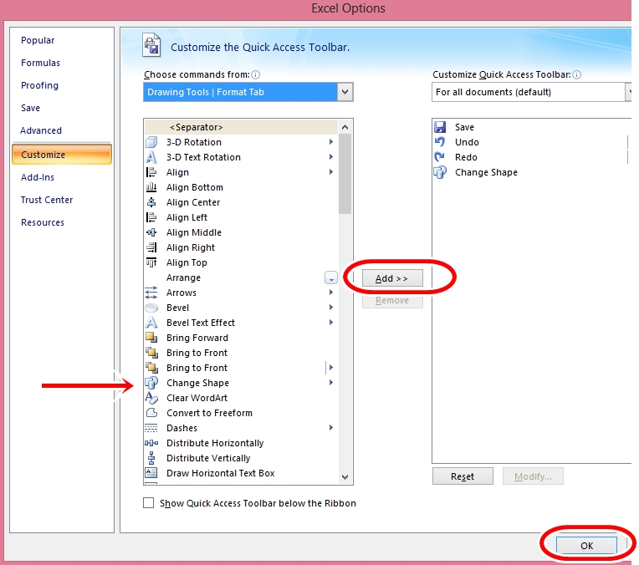Select the Bring to Front submenu entry
639x565 pixels.
click(241, 368)
